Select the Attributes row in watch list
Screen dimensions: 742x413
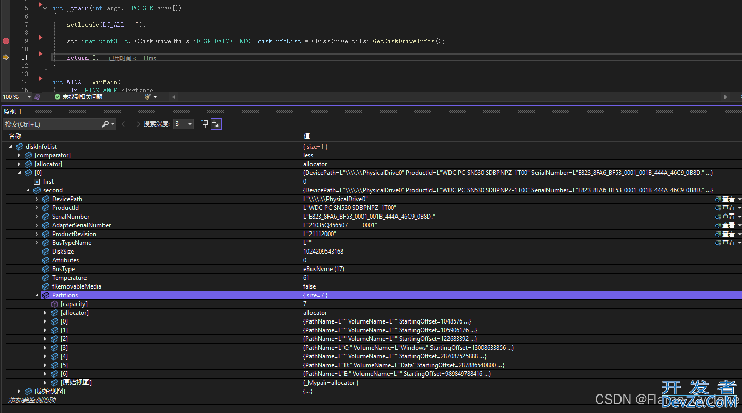pyautogui.click(x=371, y=260)
